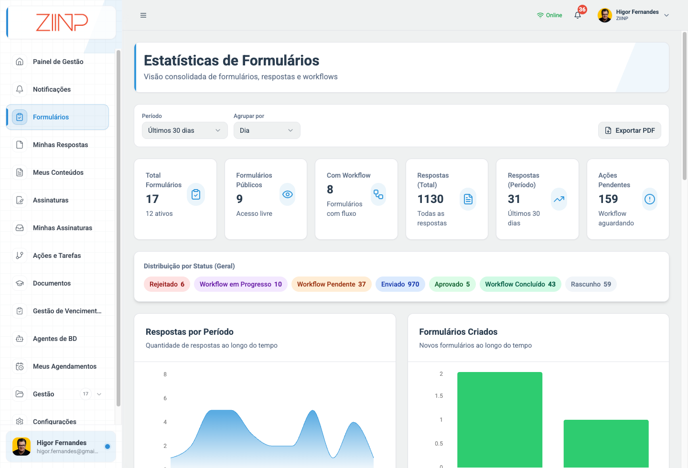
Task: Click the main page vertical scrollbar
Action: click(x=684, y=106)
